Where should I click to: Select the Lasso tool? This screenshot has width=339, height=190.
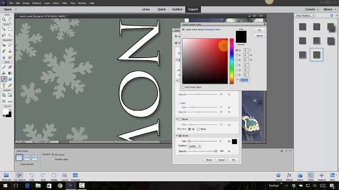(4, 35)
